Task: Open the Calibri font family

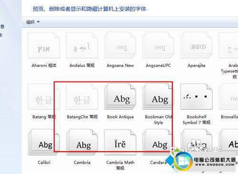Action: point(44,142)
